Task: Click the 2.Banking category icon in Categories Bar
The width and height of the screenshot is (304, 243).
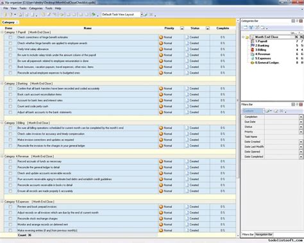Action: pos(252,46)
